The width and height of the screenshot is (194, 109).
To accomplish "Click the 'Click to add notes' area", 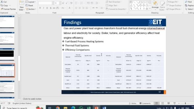I will pos(32,99).
